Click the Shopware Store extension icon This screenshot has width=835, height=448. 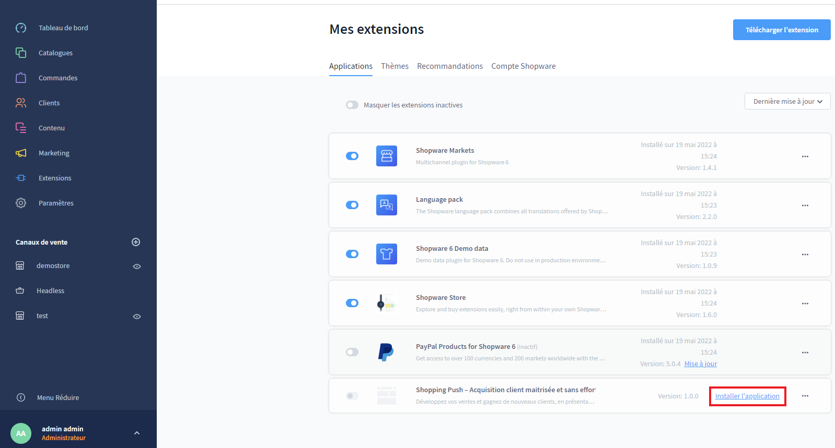(x=387, y=303)
